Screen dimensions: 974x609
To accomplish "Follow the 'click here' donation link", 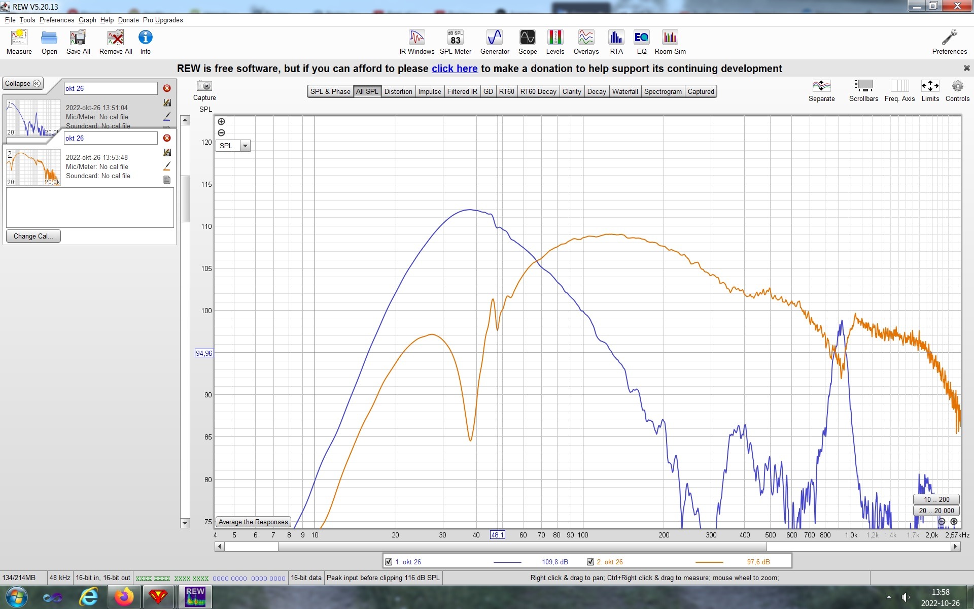I will [x=455, y=69].
